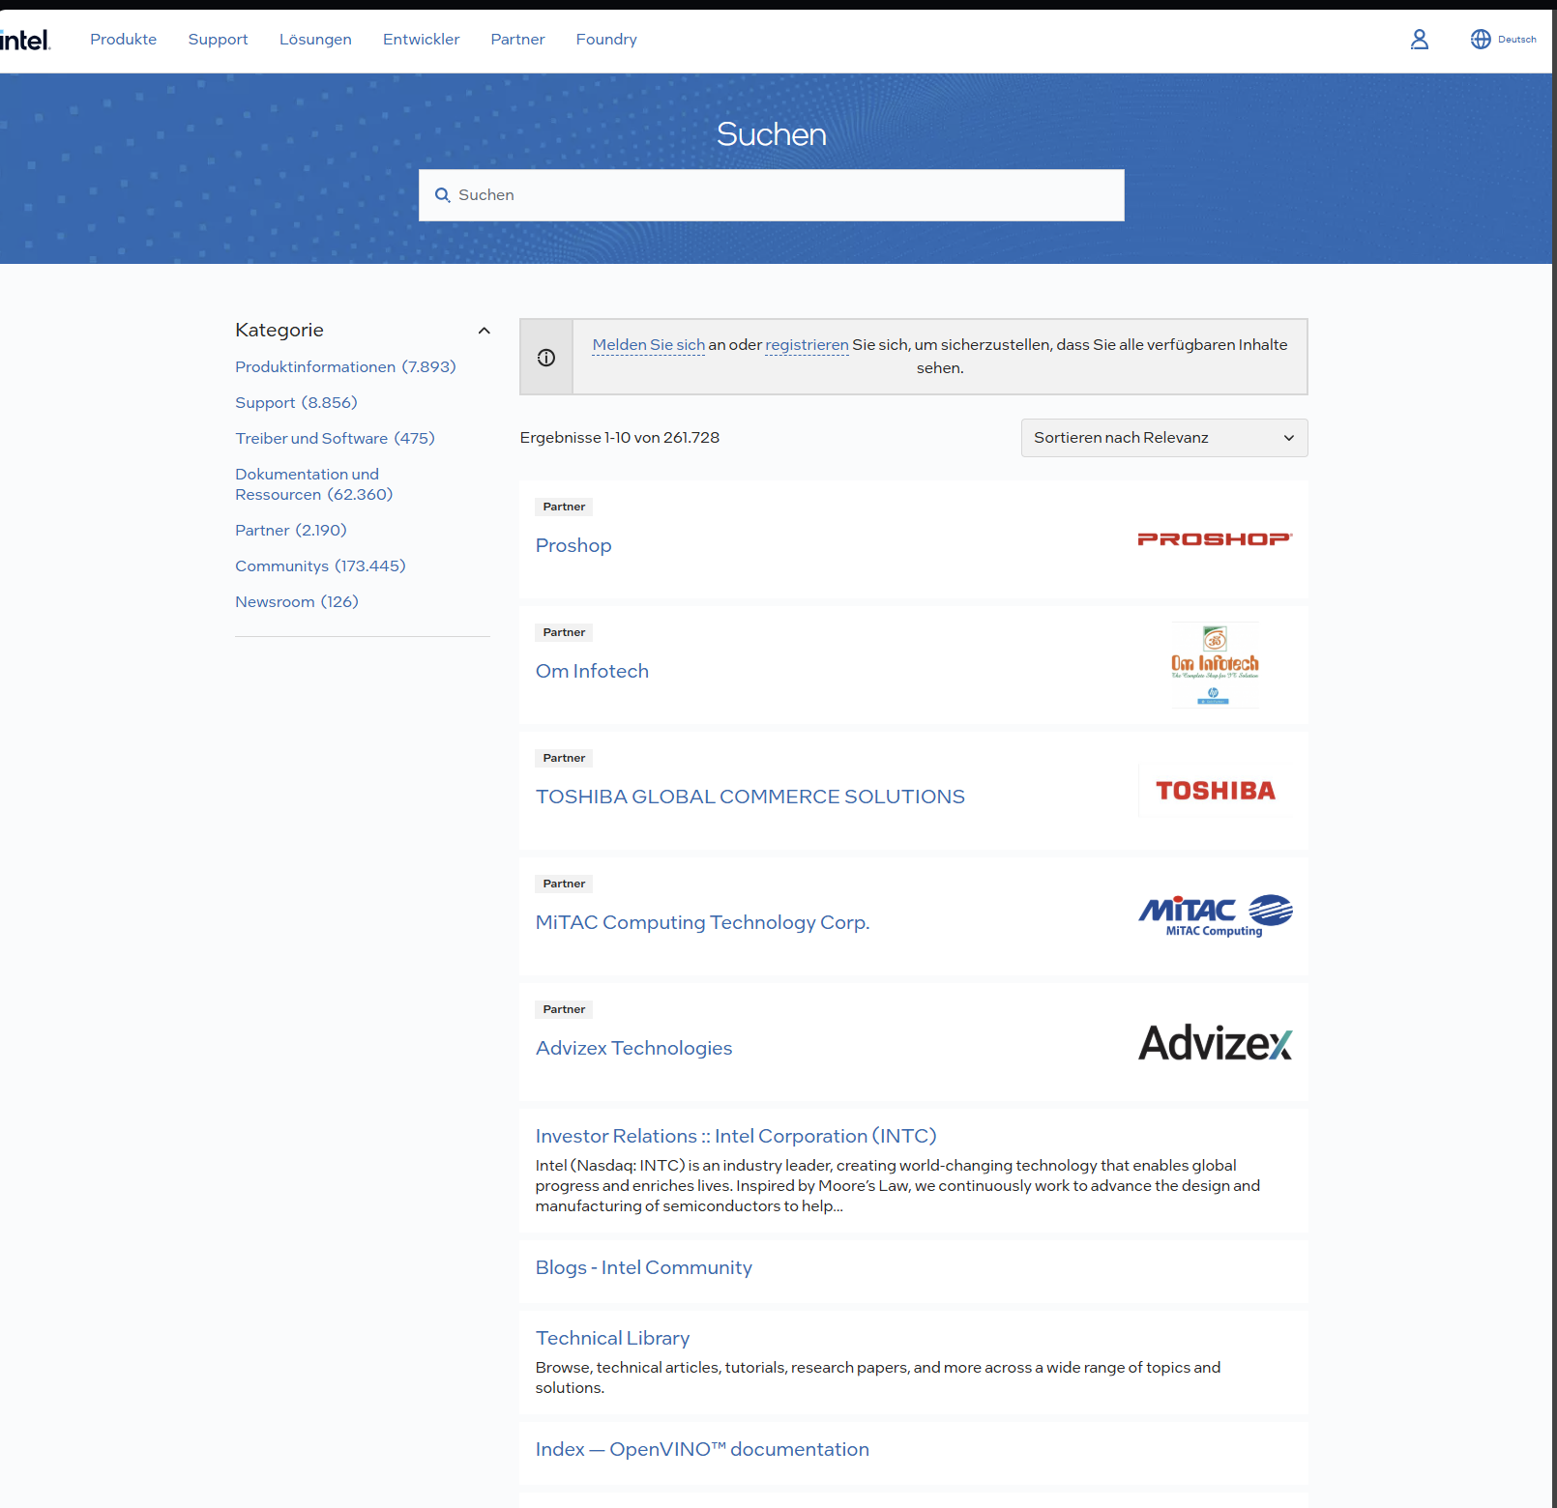Click the info circle icon
The width and height of the screenshot is (1557, 1508).
click(546, 358)
